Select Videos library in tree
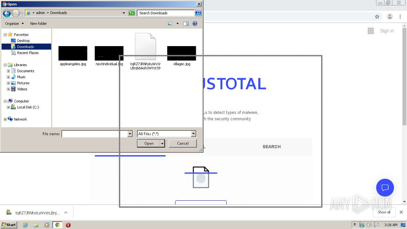Screen dimensions: 407x229 (22, 89)
